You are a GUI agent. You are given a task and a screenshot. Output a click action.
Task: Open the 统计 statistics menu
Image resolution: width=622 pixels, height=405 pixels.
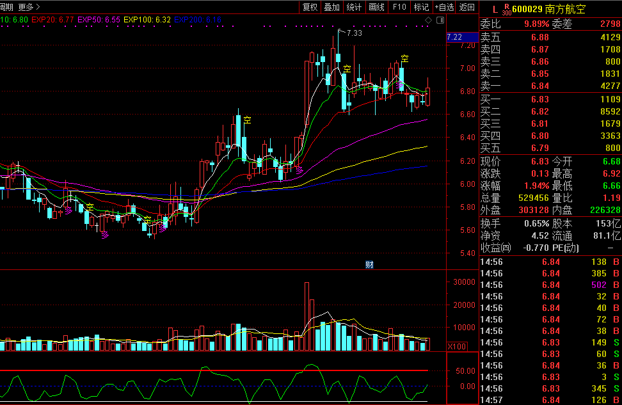(354, 7)
